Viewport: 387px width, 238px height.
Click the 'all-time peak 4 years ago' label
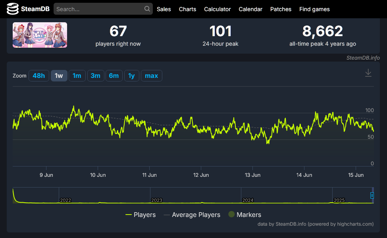coord(323,44)
